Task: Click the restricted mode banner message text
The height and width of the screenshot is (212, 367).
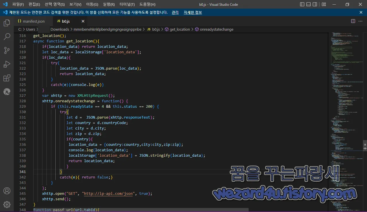Action: coord(88,12)
